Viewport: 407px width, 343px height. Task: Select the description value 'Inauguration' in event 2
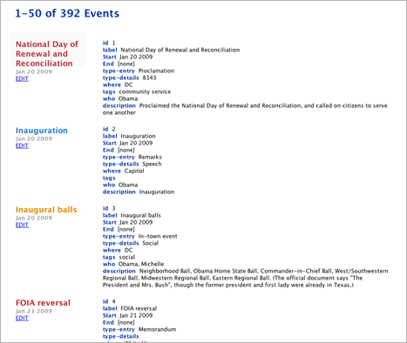[157, 192]
